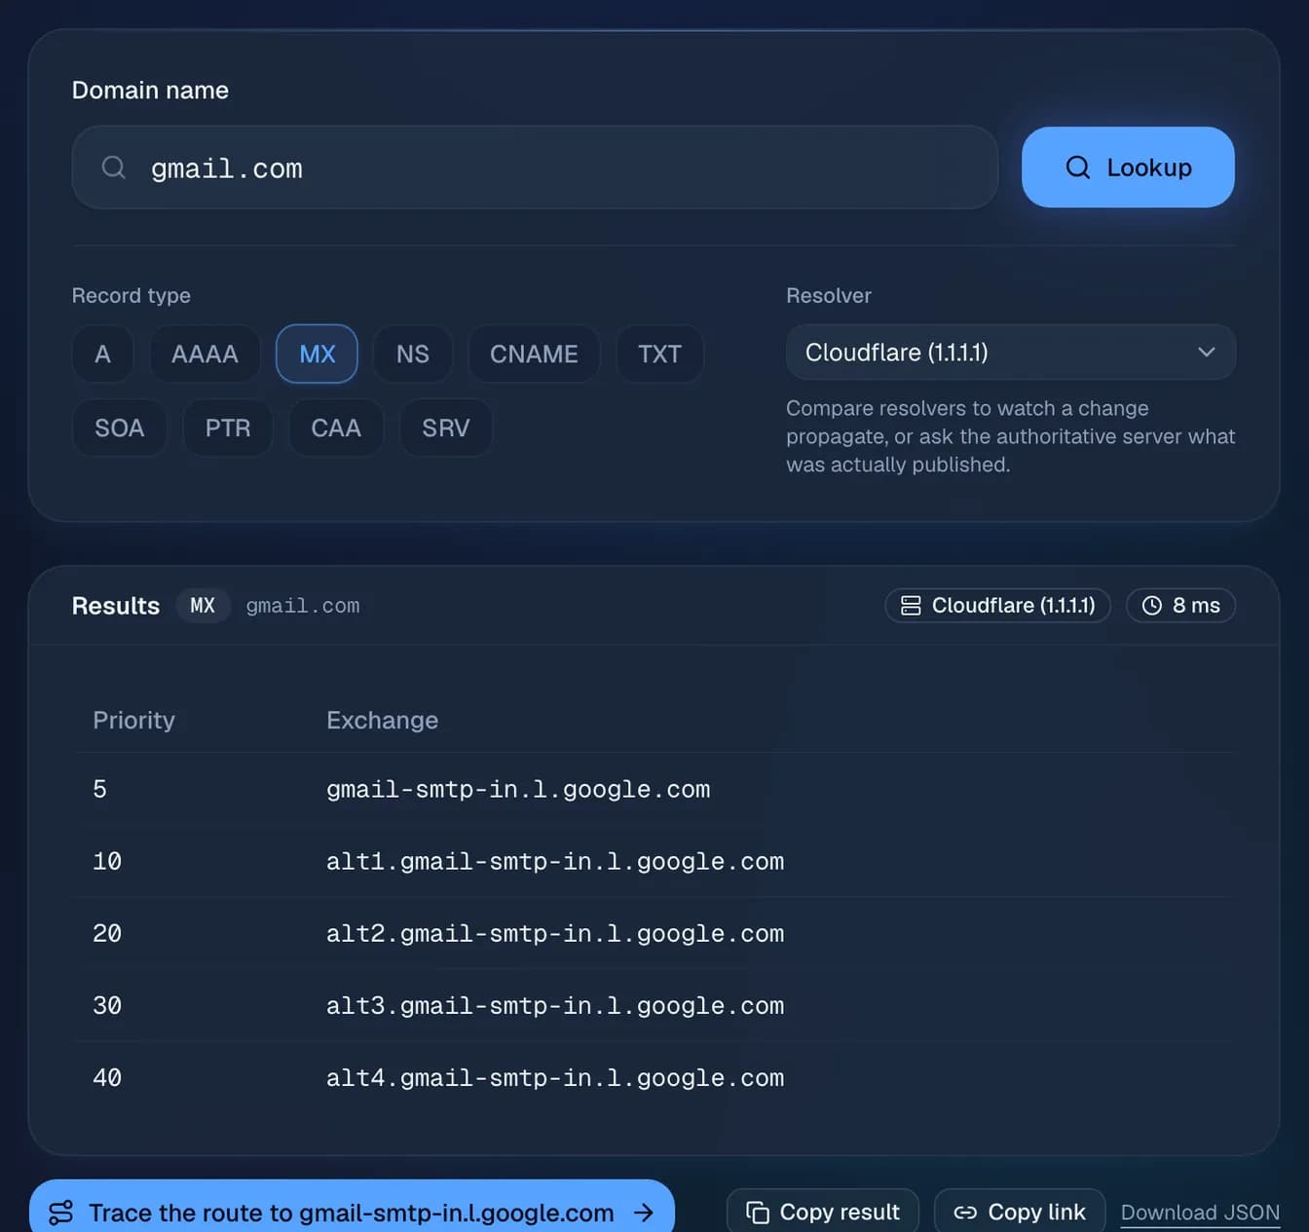Click the 8 ms response time badge
Viewport: 1309px width, 1232px height.
(1180, 606)
